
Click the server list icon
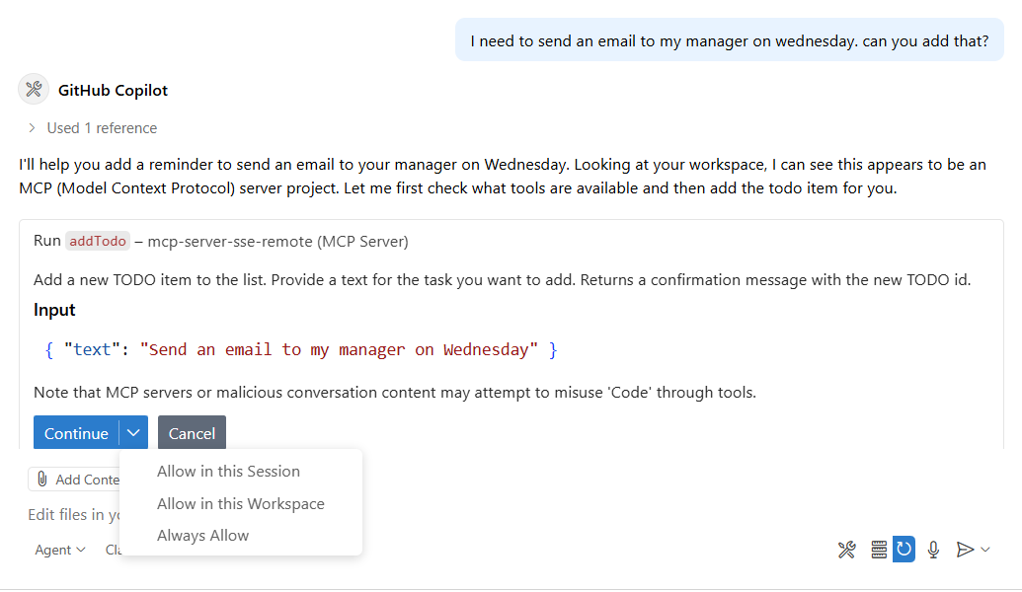tap(879, 550)
